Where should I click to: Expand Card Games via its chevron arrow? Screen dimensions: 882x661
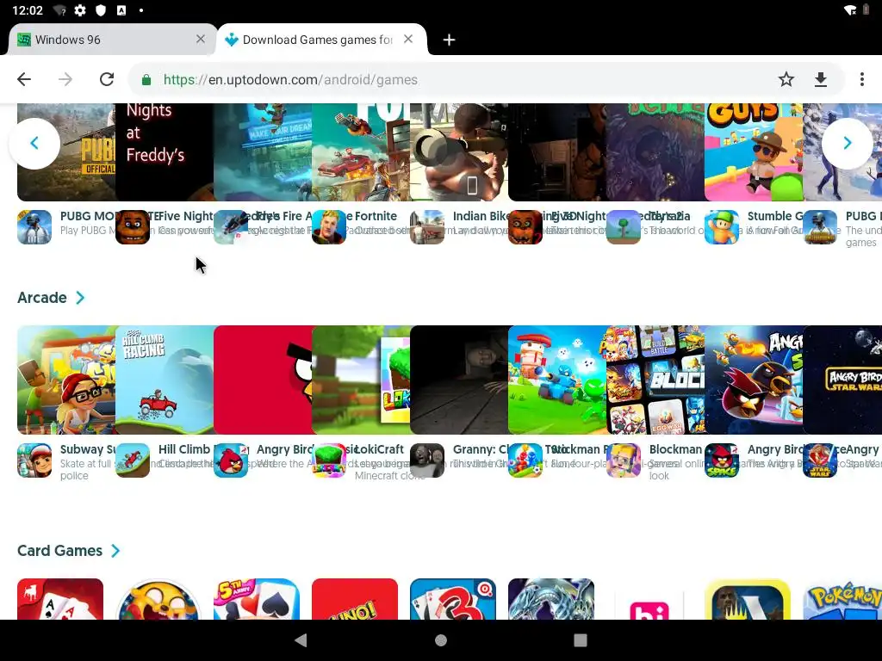pyautogui.click(x=115, y=550)
